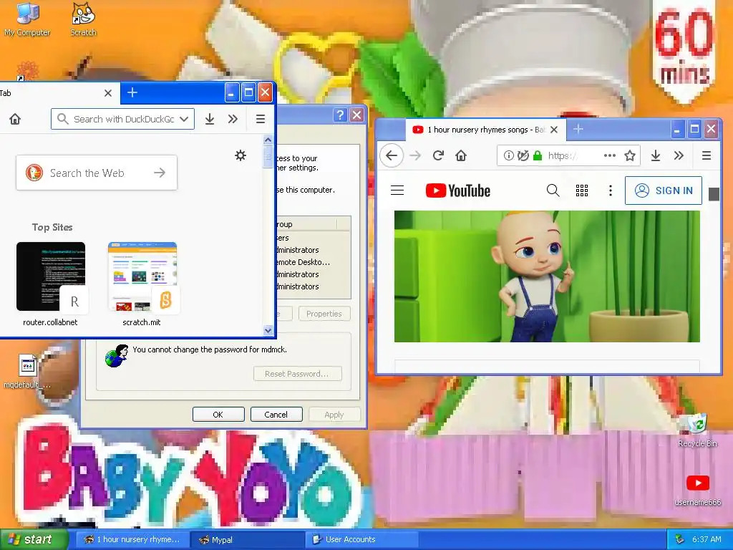The width and height of the screenshot is (733, 550).
Task: Open the Start menu
Action: (34, 539)
